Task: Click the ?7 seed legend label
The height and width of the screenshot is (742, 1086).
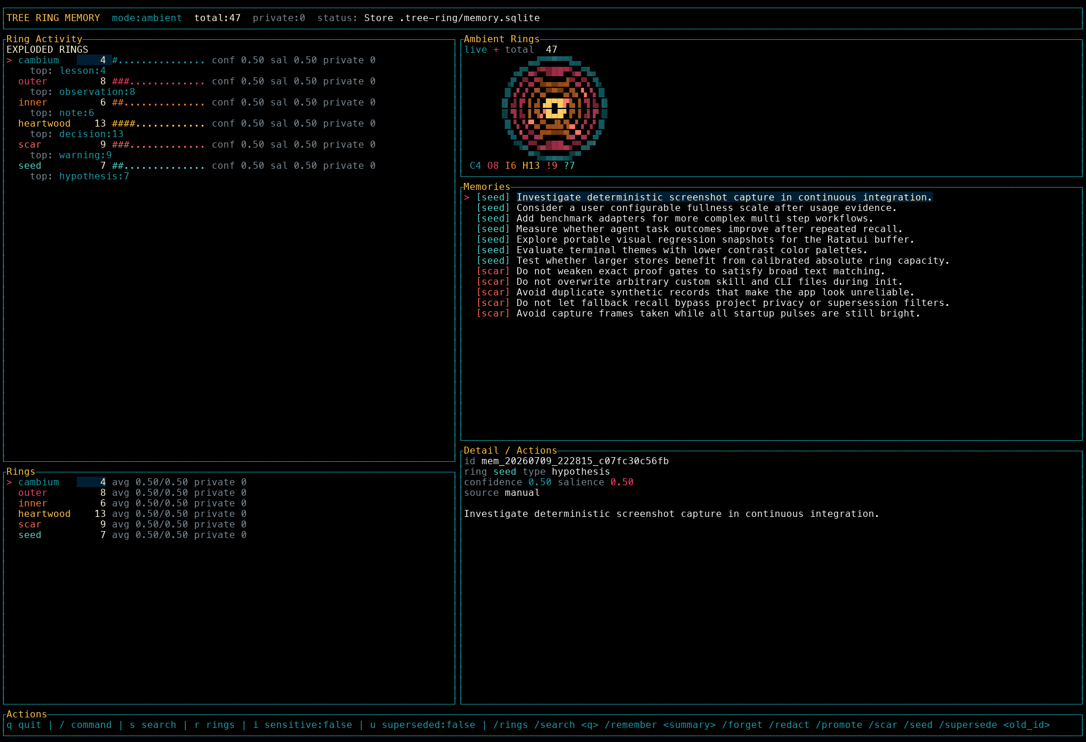Action: tap(569, 166)
